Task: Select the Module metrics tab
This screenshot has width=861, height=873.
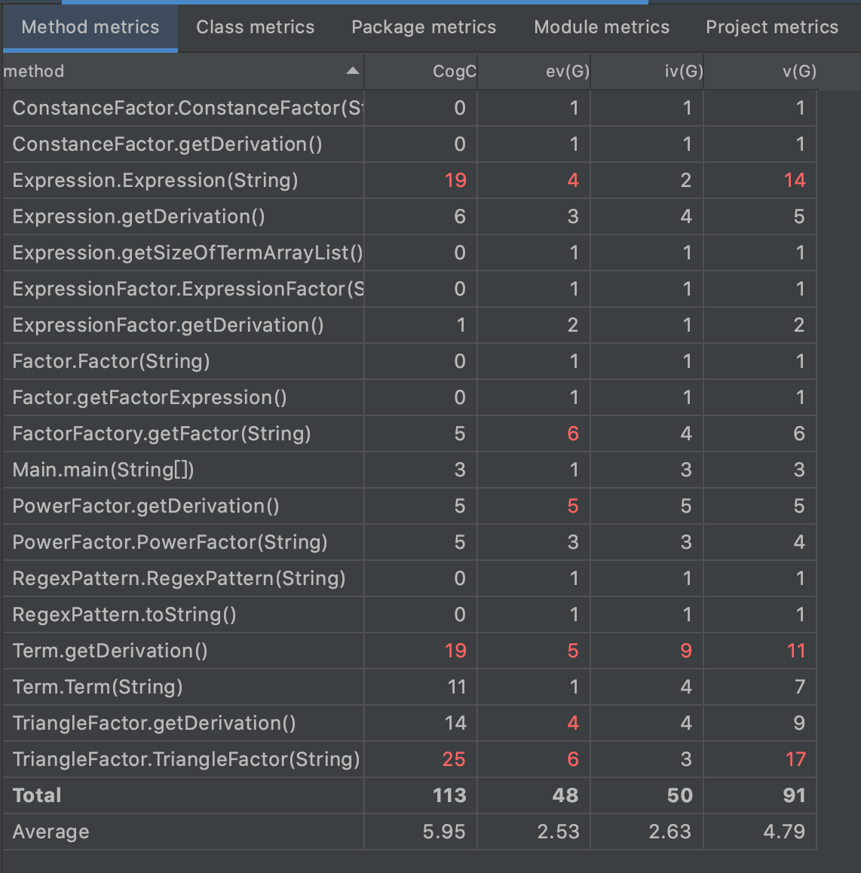Action: pos(602,27)
